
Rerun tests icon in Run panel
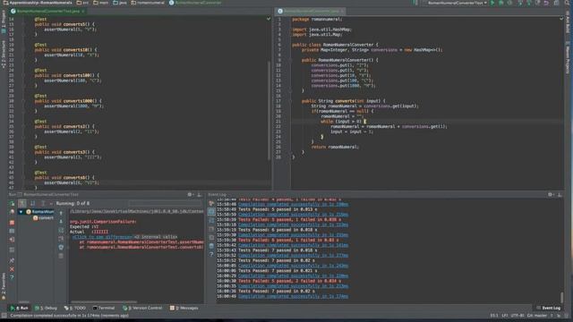[x=12, y=203]
